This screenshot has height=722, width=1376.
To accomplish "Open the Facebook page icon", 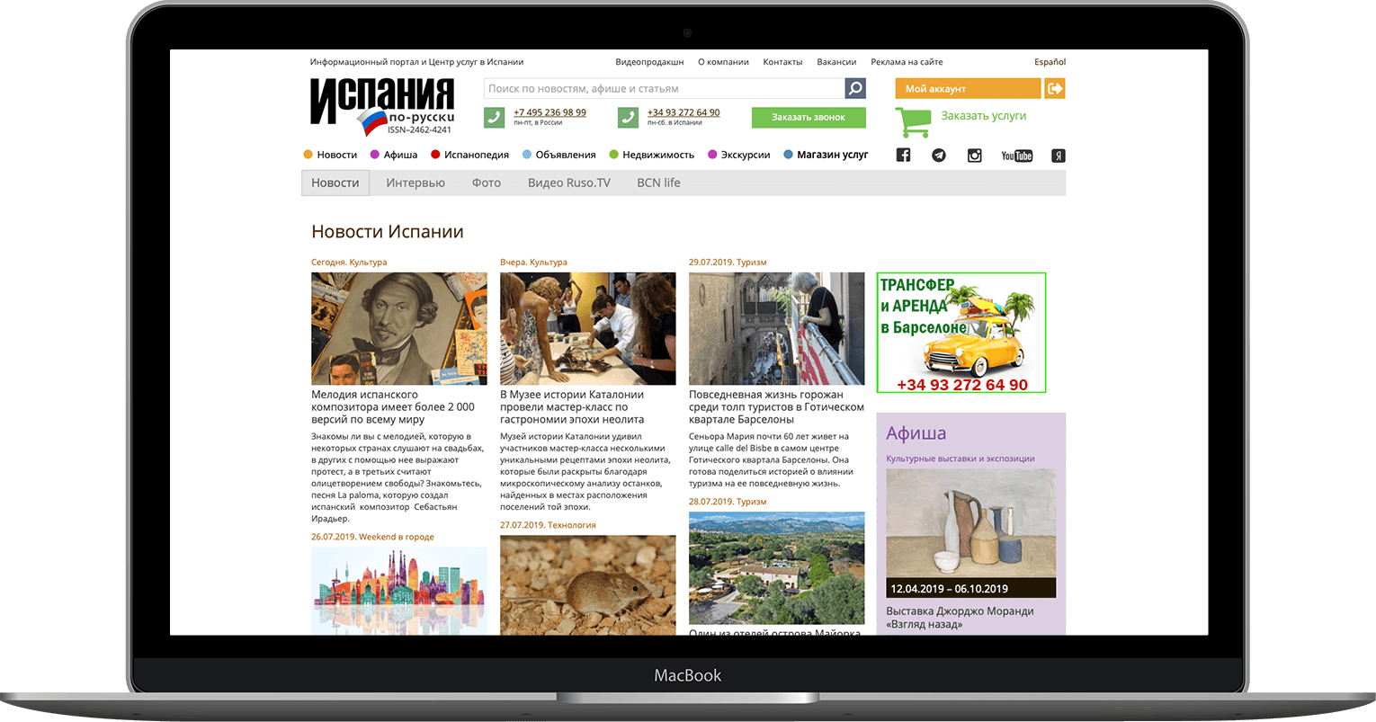I will 904,156.
